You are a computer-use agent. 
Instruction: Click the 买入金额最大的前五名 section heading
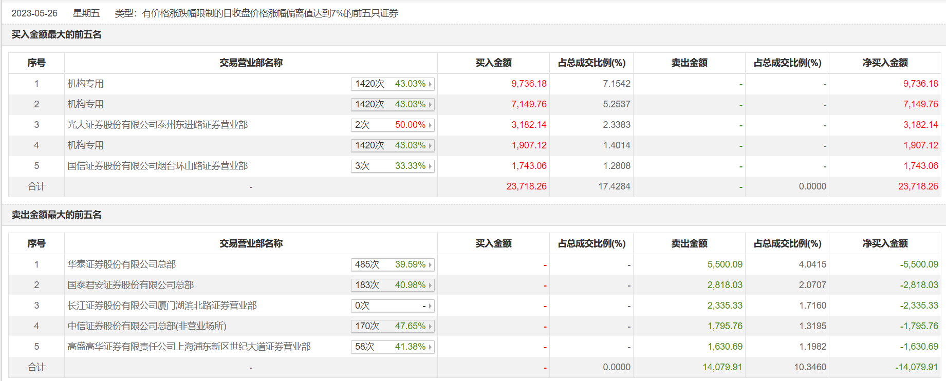(x=57, y=35)
